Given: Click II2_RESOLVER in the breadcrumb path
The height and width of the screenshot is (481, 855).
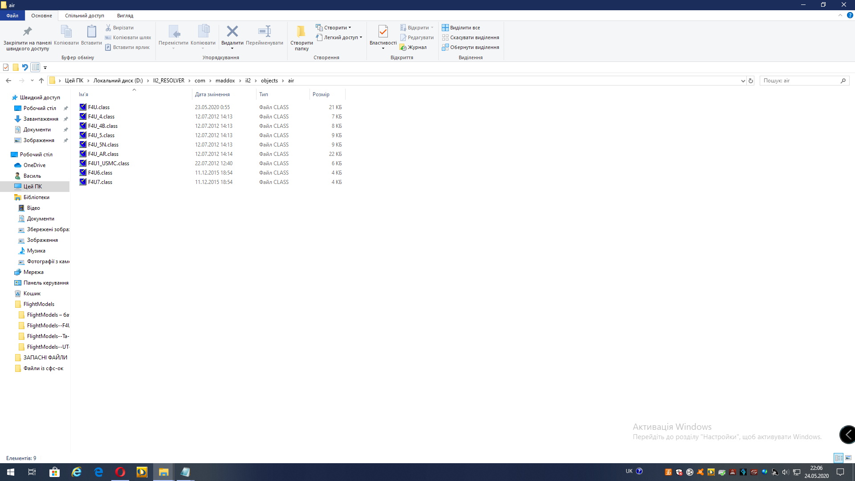Looking at the screenshot, I should pos(168,81).
